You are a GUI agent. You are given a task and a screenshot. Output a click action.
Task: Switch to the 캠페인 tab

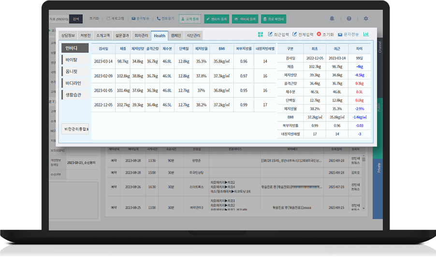click(176, 36)
